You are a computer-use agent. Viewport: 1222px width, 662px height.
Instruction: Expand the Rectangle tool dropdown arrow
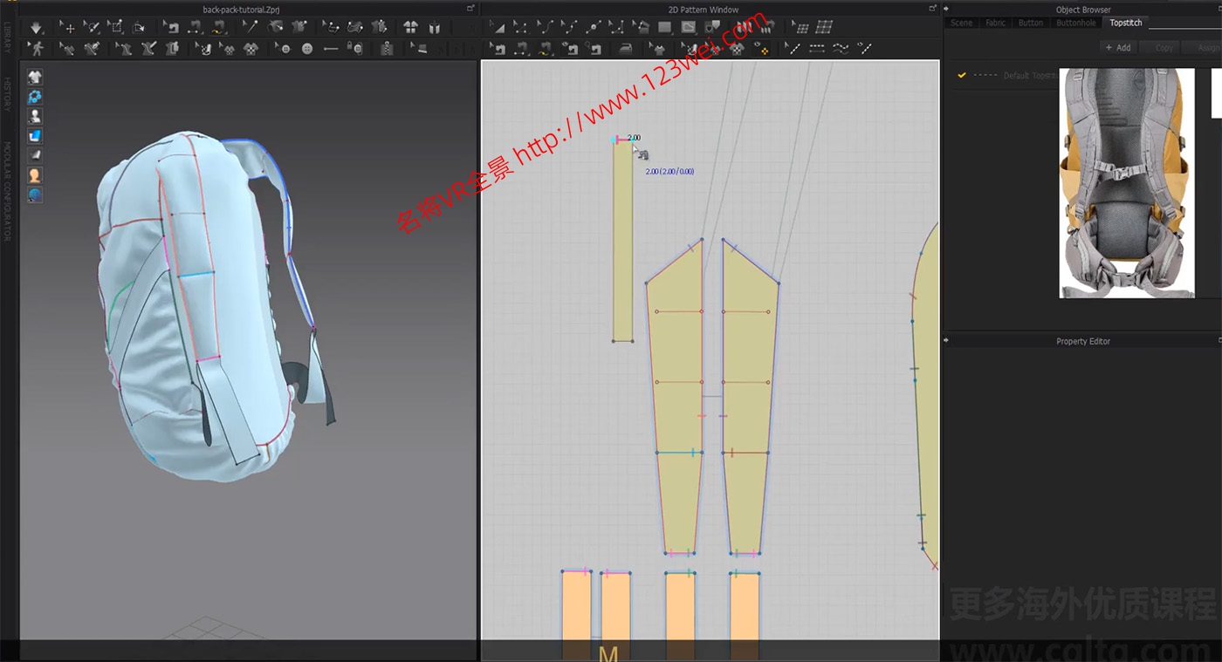click(673, 34)
